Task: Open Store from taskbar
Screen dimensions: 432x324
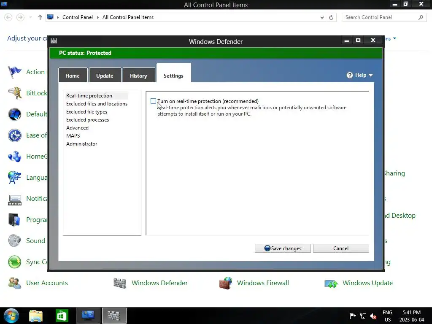Action: [62, 316]
